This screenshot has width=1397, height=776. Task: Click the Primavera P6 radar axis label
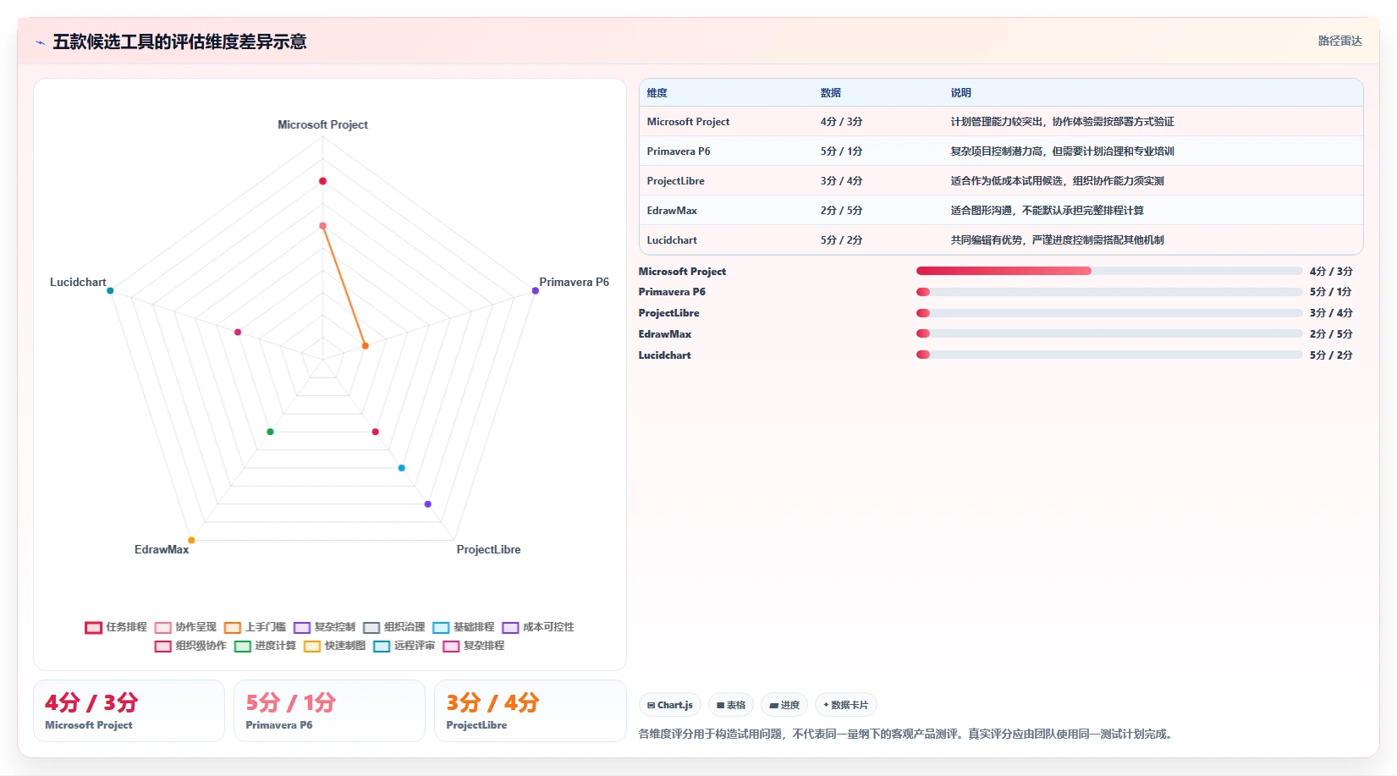click(x=574, y=282)
